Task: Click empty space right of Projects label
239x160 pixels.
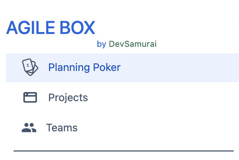Action: (x=162, y=98)
